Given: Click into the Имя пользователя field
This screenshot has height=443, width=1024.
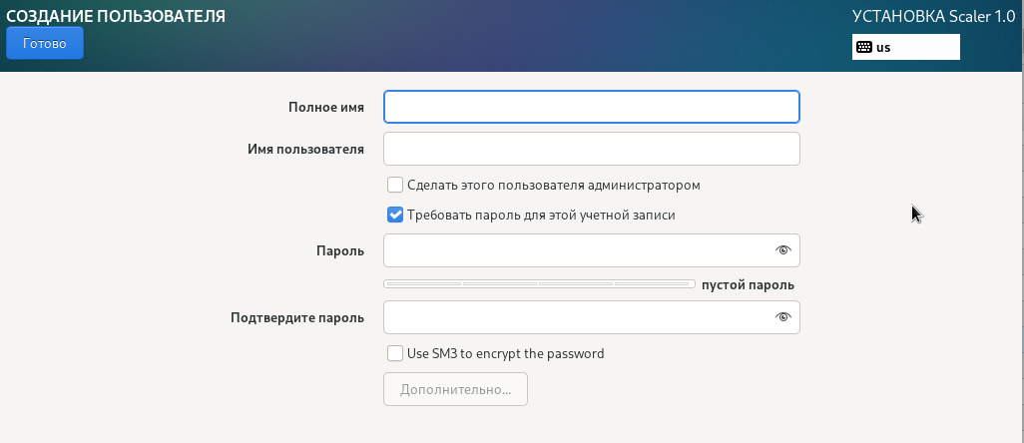Looking at the screenshot, I should [x=591, y=149].
